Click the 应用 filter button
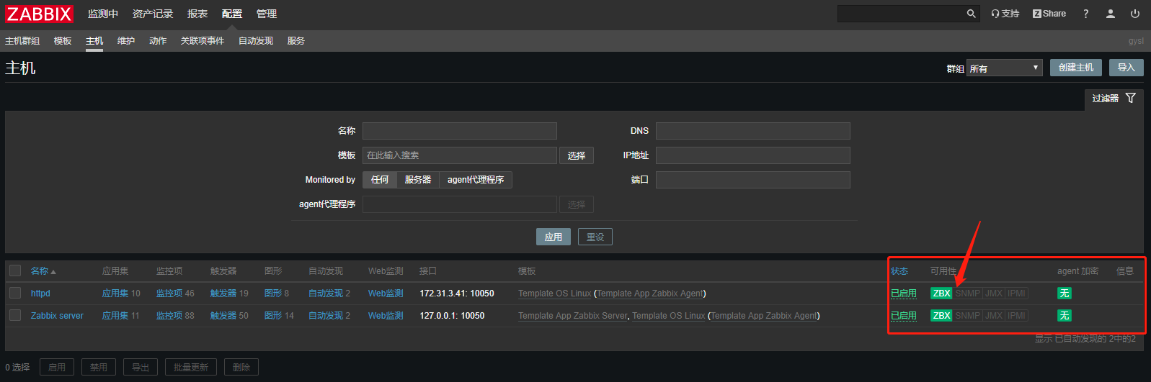This screenshot has width=1151, height=382. pyautogui.click(x=554, y=237)
